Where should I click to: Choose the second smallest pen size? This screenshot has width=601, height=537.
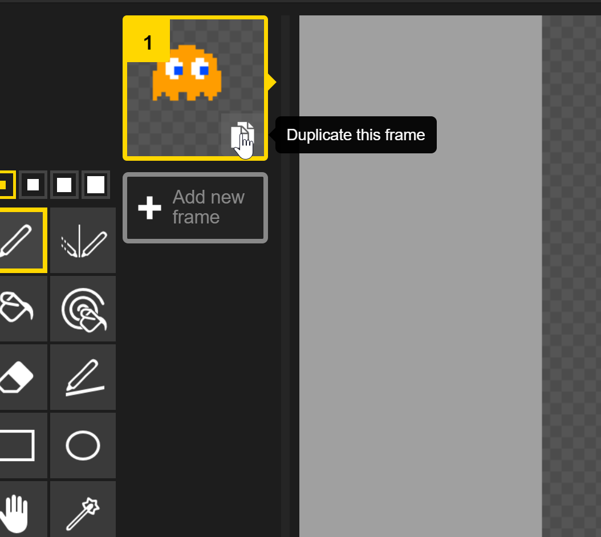tap(33, 185)
